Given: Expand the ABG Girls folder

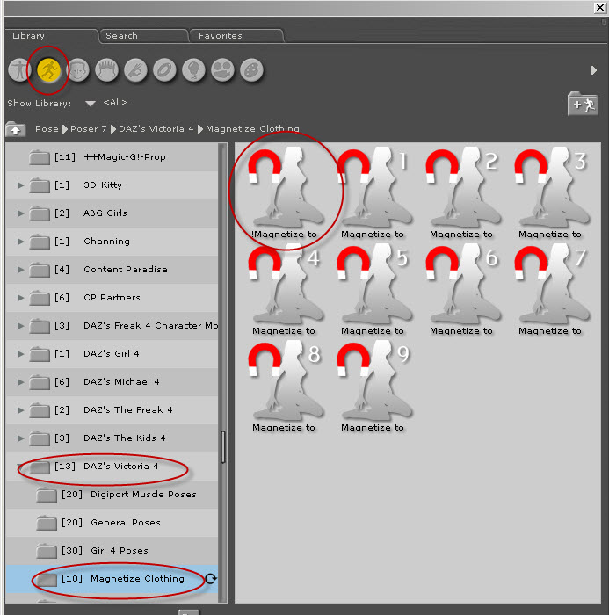Looking at the screenshot, I should [20, 213].
